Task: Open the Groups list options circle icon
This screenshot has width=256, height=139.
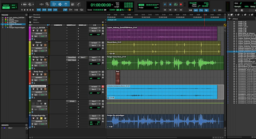Action: tap(26, 125)
